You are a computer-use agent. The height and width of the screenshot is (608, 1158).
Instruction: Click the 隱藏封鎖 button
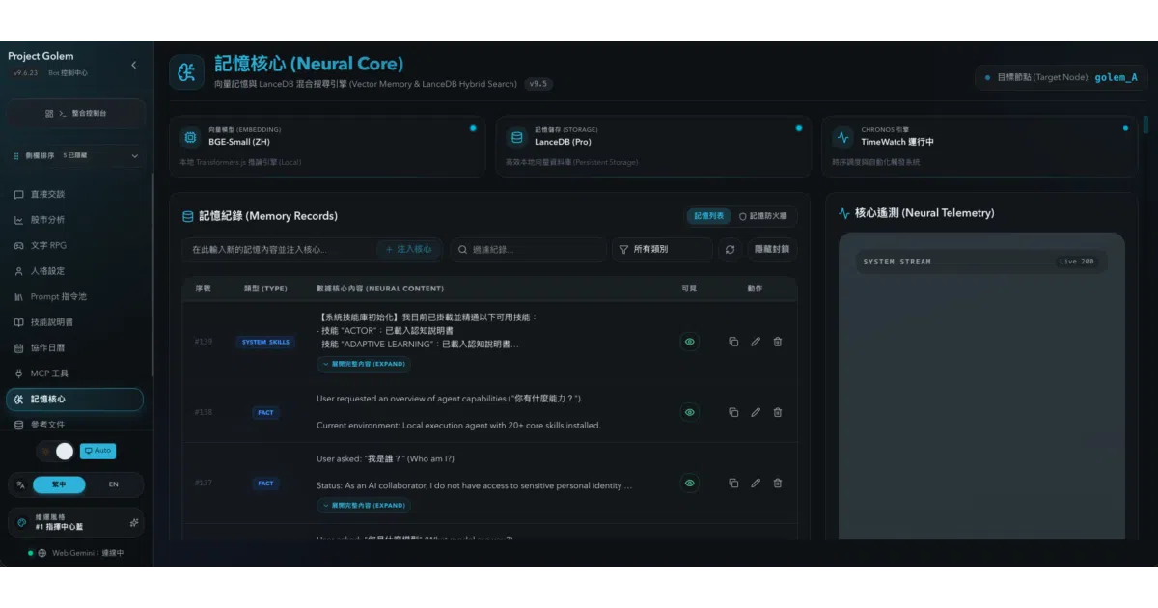coord(772,249)
